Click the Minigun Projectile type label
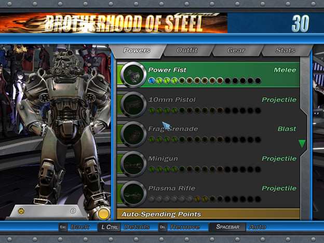 (279, 158)
